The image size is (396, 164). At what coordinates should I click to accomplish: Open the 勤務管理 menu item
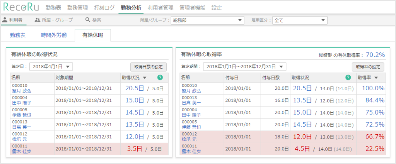click(80, 7)
